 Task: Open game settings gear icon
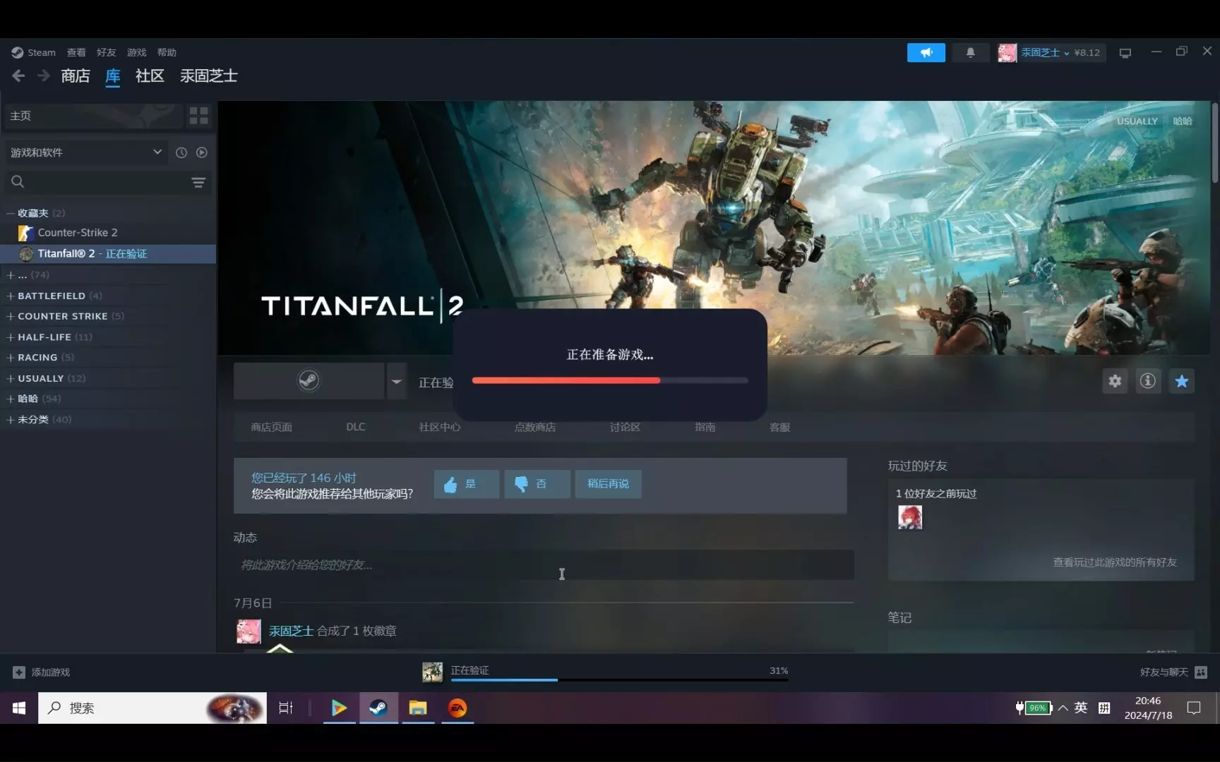tap(1115, 381)
